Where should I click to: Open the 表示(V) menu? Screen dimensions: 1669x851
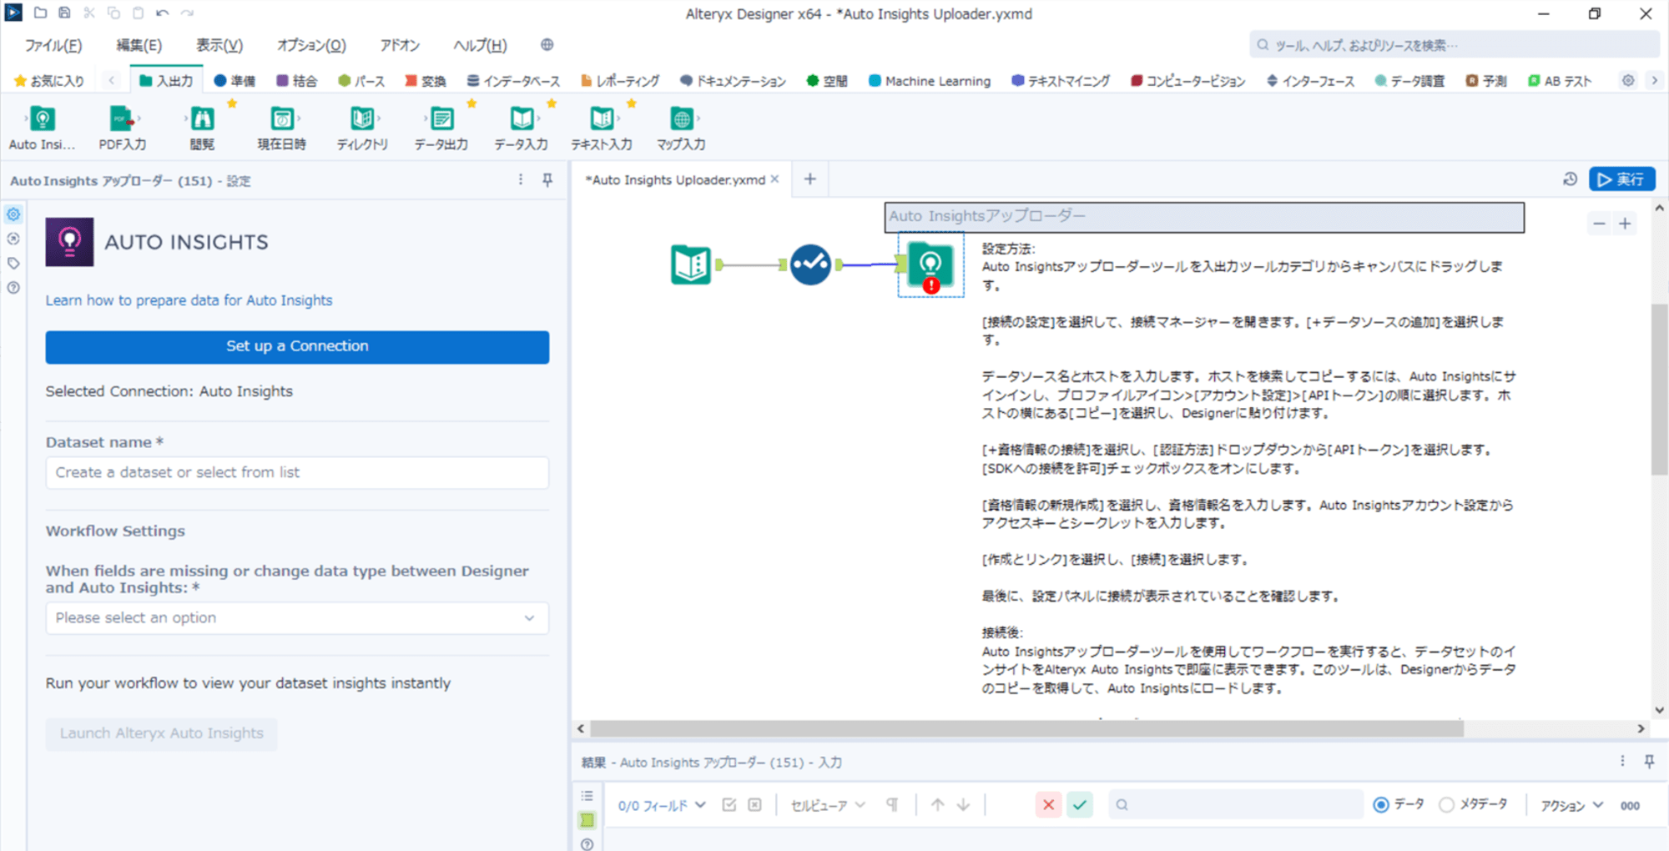(x=219, y=45)
